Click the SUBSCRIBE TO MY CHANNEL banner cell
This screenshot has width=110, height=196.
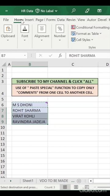pyautogui.click(x=55, y=81)
